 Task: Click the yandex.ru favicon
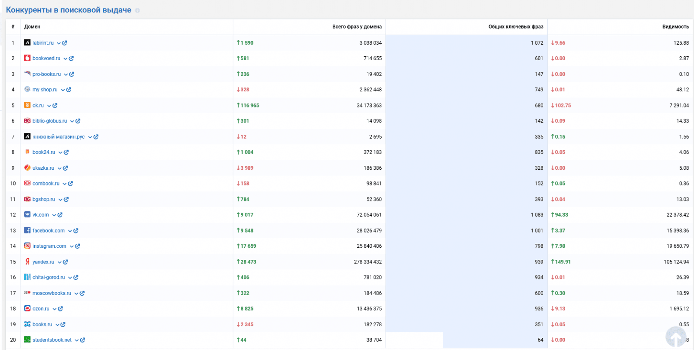[27, 262]
